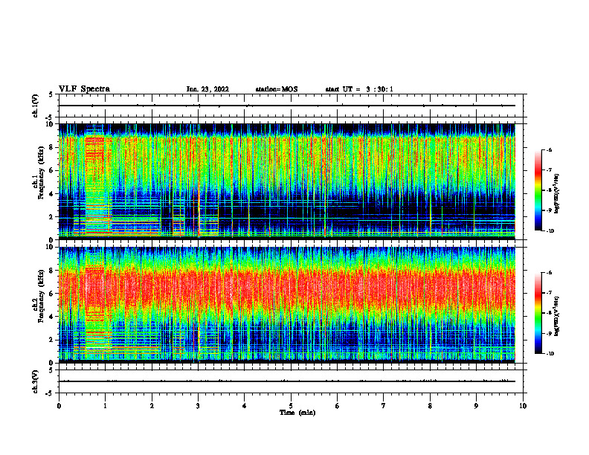The height and width of the screenshot is (455, 589).
Task: Select the date 'Jan. 23, 2022'
Action: [207, 89]
